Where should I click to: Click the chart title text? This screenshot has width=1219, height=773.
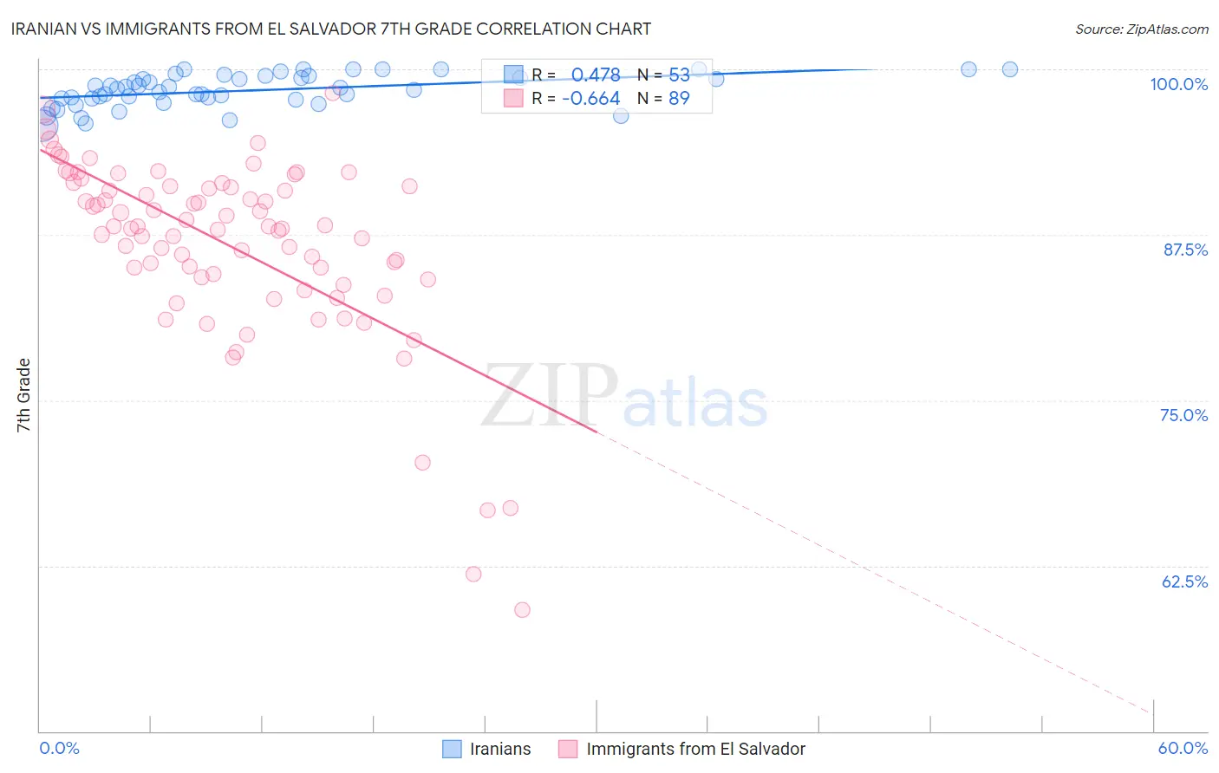click(x=330, y=29)
